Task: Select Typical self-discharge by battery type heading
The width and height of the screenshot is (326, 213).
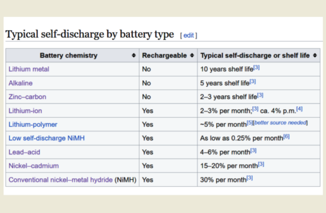Action: [90, 34]
